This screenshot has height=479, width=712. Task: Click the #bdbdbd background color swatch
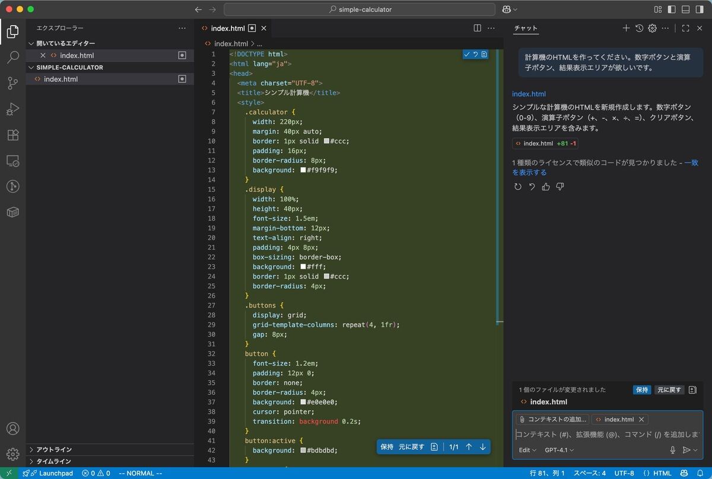point(303,451)
